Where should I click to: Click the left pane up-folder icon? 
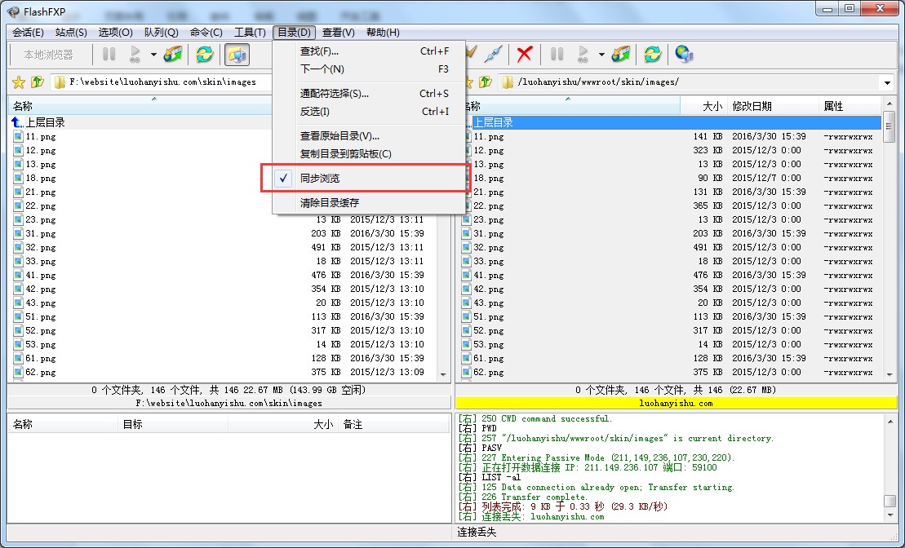pos(38,82)
